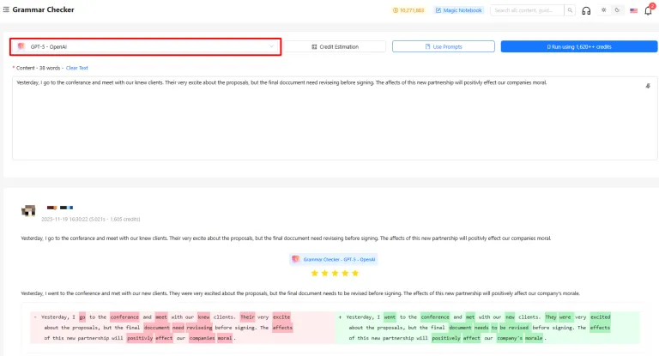Click the dropdown chevron of model selector
Viewport: 659px width, 356px height.
271,46
